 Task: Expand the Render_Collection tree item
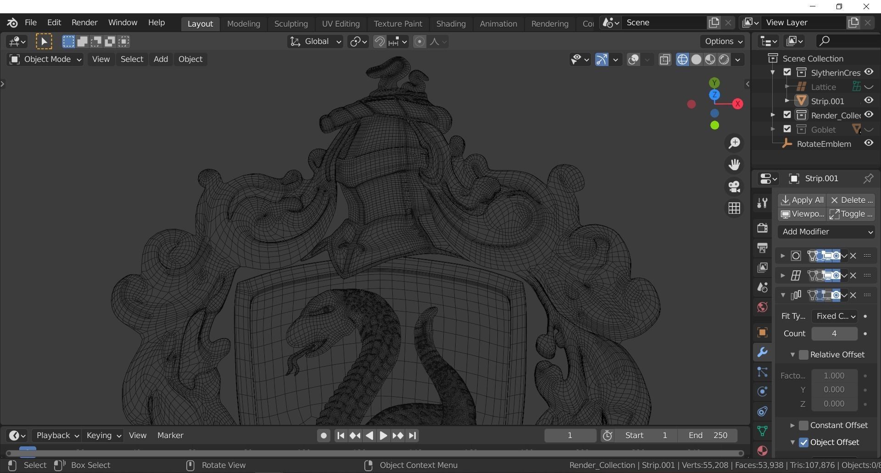(x=773, y=115)
